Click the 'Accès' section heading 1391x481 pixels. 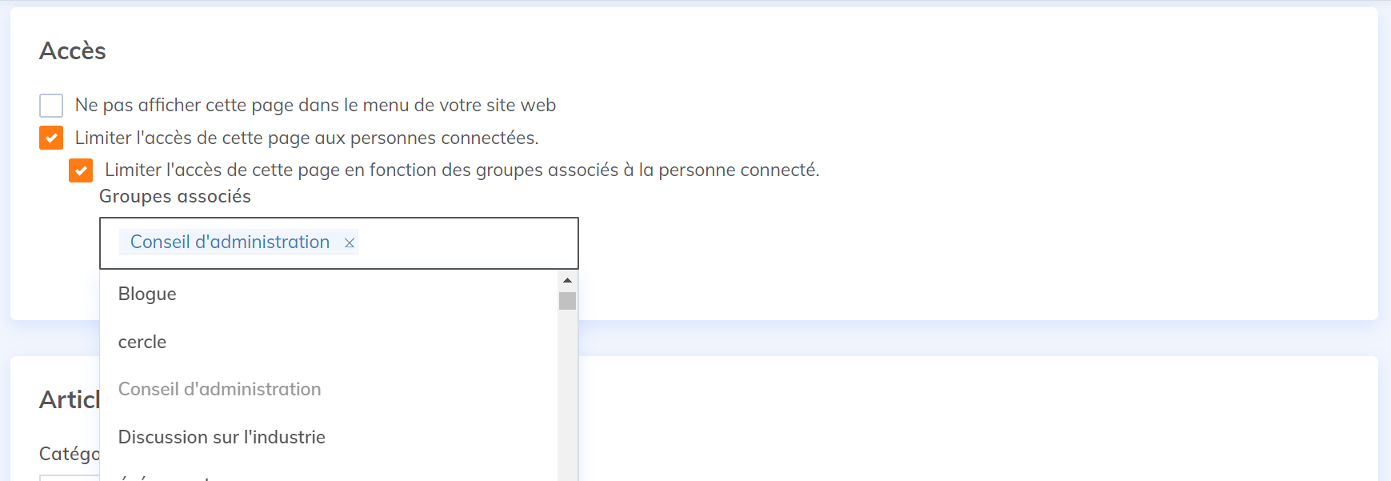pos(73,50)
